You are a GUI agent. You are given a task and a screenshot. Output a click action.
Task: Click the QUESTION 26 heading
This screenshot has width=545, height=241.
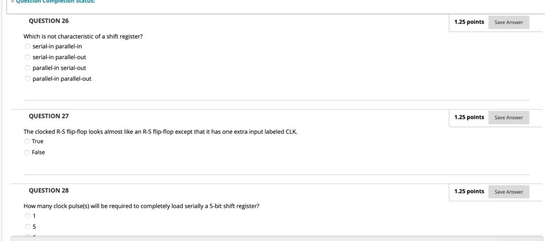[x=49, y=21]
